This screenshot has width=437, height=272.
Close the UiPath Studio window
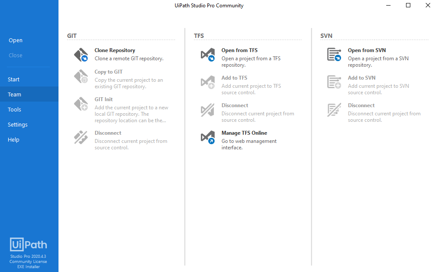point(428,5)
